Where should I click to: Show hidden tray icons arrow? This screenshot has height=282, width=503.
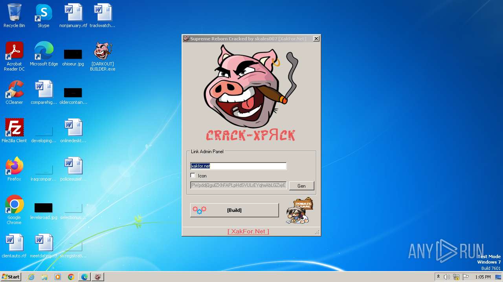pyautogui.click(x=438, y=277)
